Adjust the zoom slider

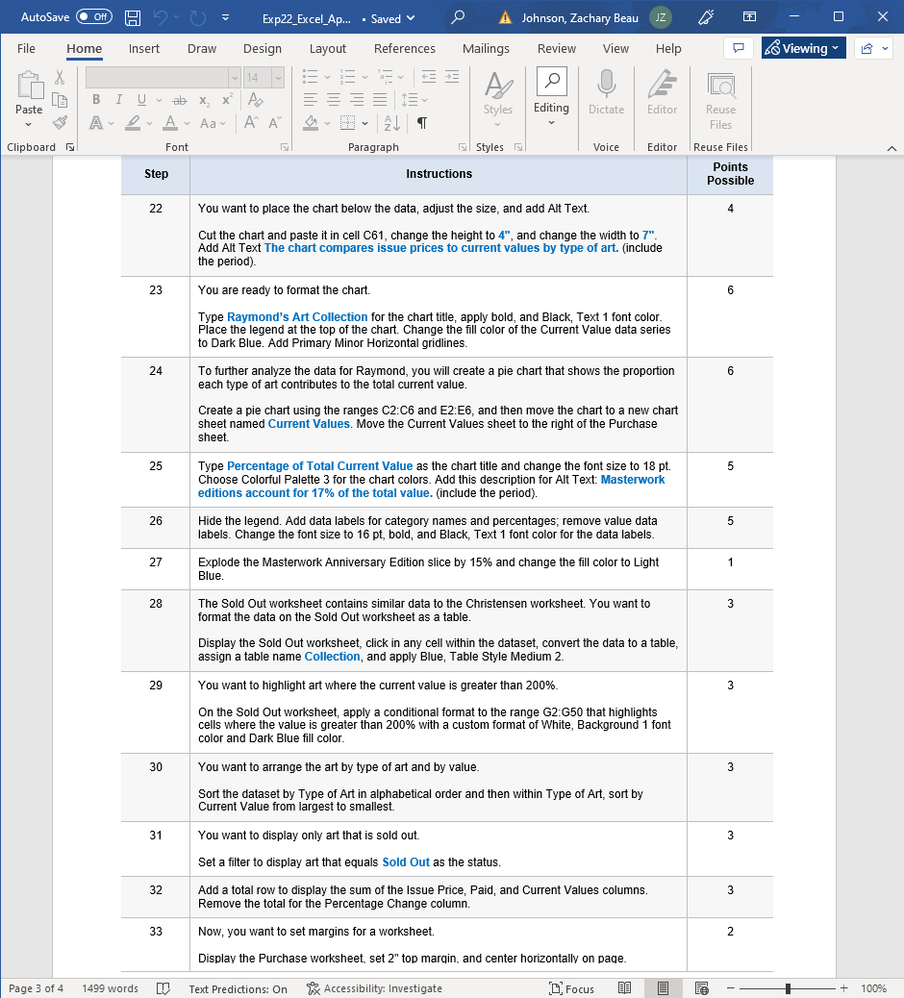(788, 988)
